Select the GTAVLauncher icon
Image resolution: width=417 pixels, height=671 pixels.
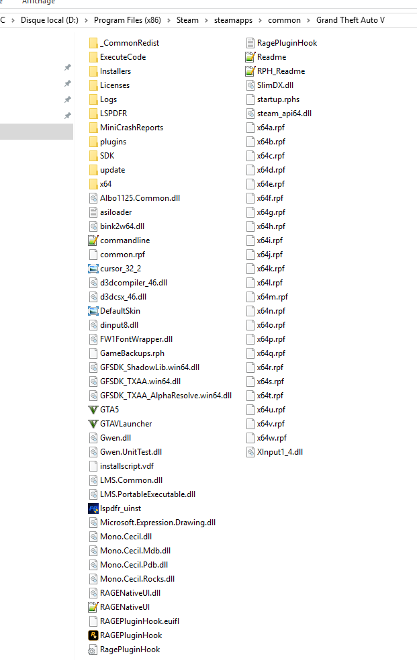click(93, 424)
